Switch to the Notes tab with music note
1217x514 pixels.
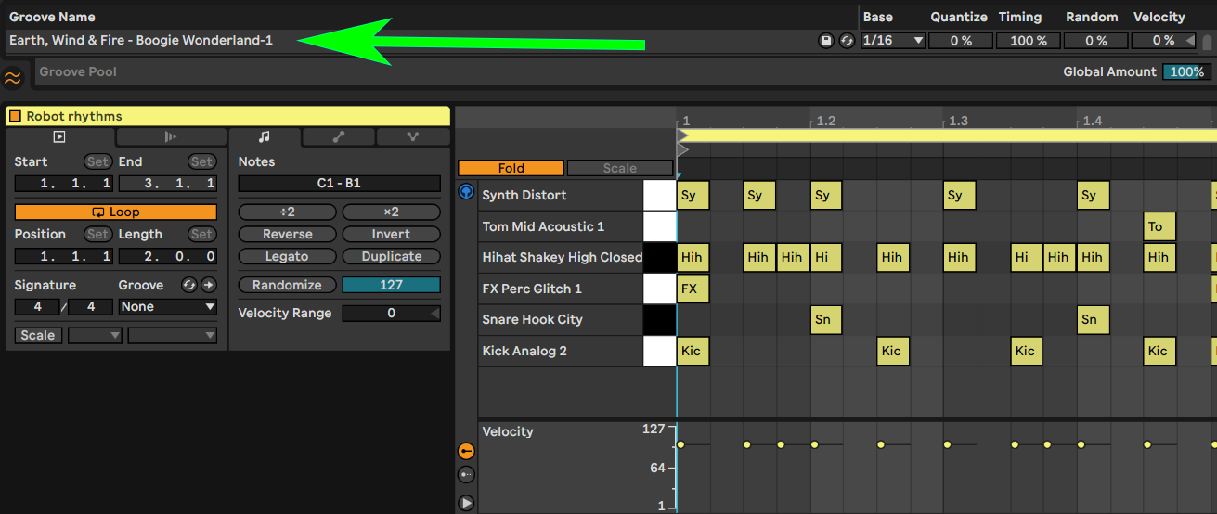265,137
